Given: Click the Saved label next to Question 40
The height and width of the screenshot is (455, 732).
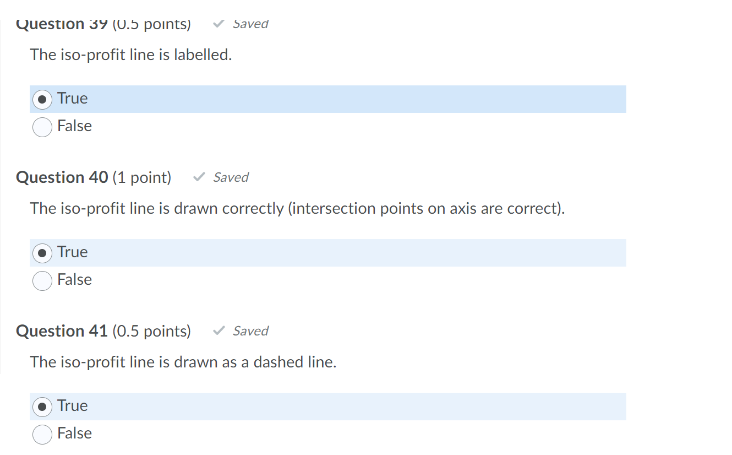Looking at the screenshot, I should (x=231, y=177).
